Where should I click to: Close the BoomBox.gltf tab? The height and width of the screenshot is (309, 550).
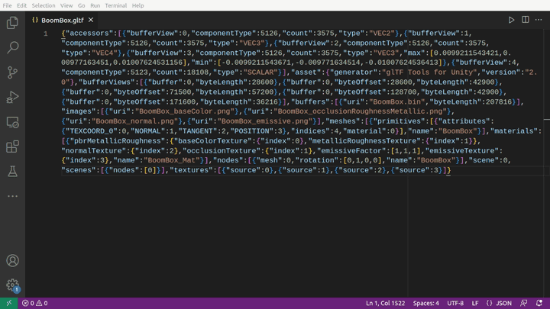[x=91, y=20]
